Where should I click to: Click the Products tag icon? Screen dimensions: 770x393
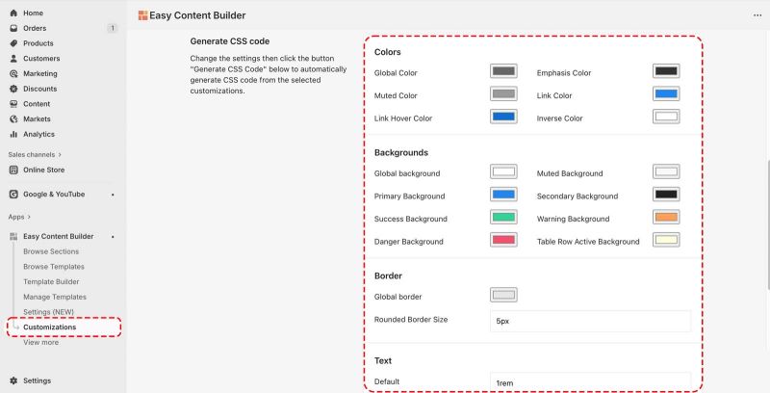[x=13, y=43]
